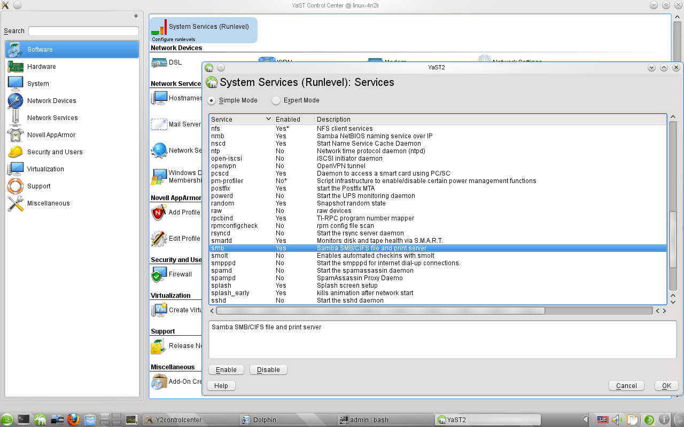Select the sshd service row
684x427 pixels.
[438, 301]
